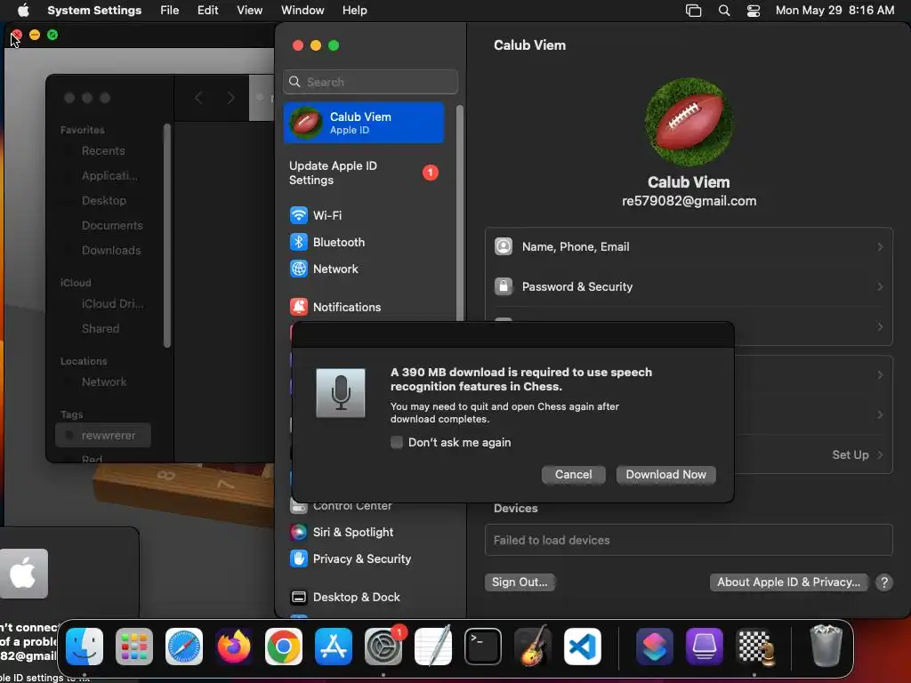911x683 pixels.
Task: Click the Finder sidebar scrollbar
Action: coord(167,236)
